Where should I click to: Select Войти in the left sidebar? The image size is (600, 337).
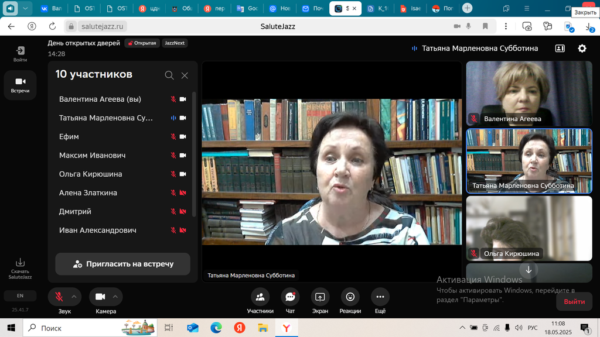(x=20, y=54)
